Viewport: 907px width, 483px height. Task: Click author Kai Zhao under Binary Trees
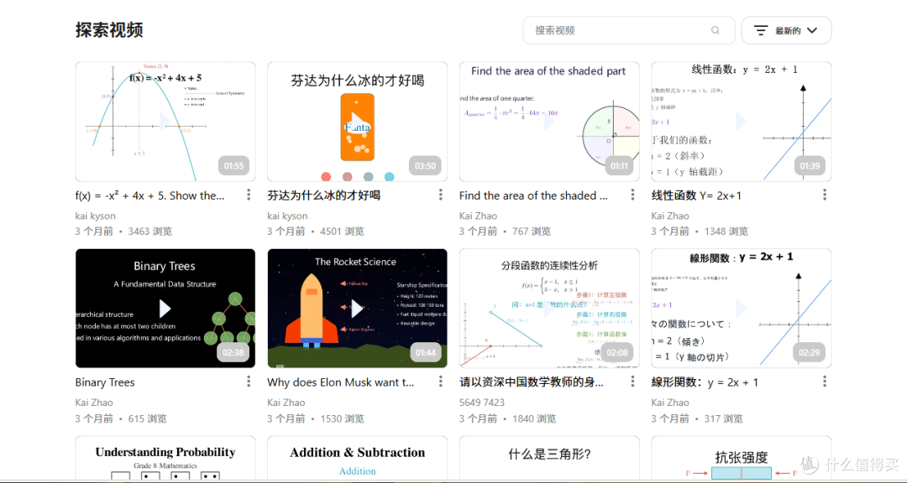[x=94, y=402]
